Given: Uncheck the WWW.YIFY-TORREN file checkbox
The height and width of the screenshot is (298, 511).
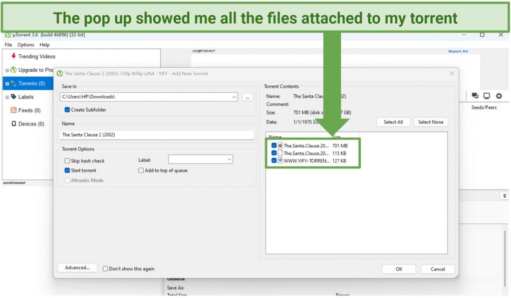Looking at the screenshot, I should tap(274, 160).
